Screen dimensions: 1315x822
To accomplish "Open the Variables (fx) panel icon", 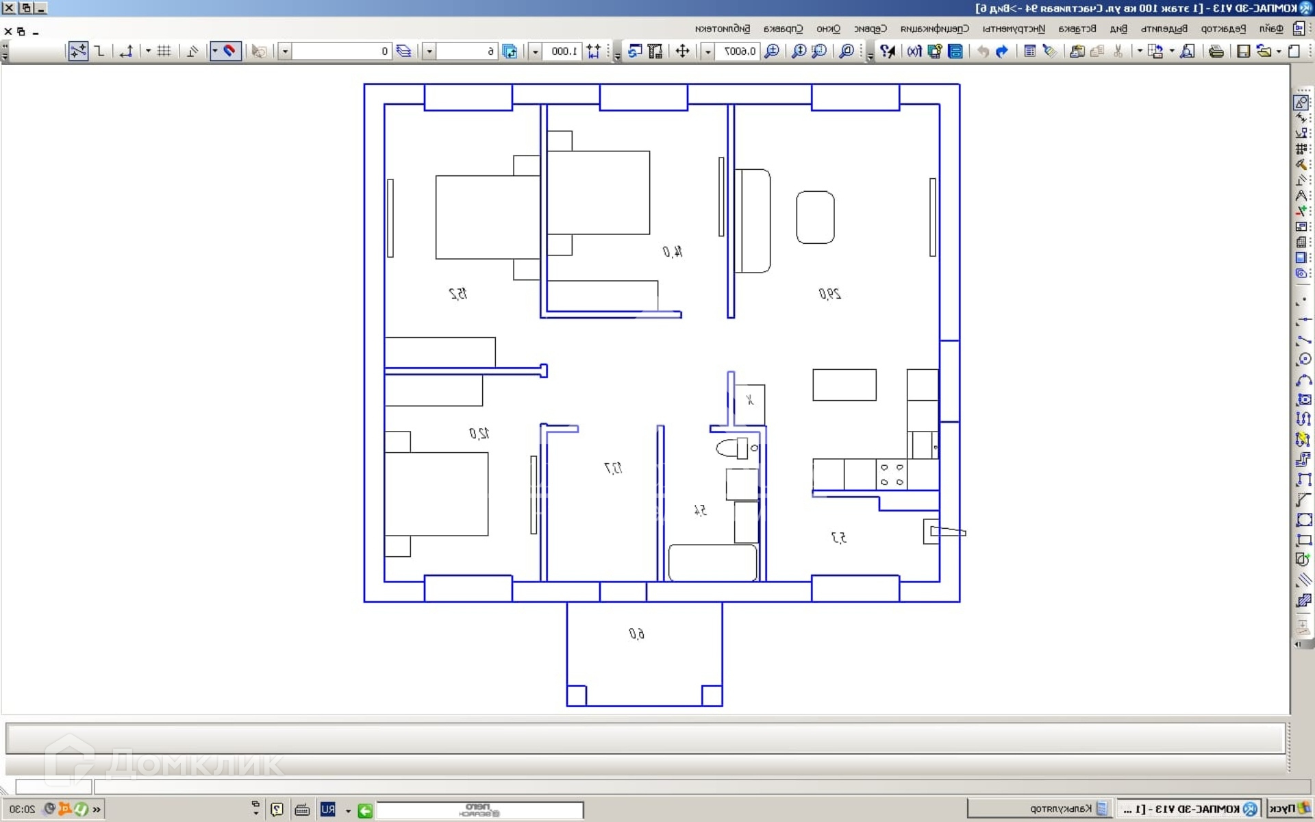I will [x=914, y=51].
